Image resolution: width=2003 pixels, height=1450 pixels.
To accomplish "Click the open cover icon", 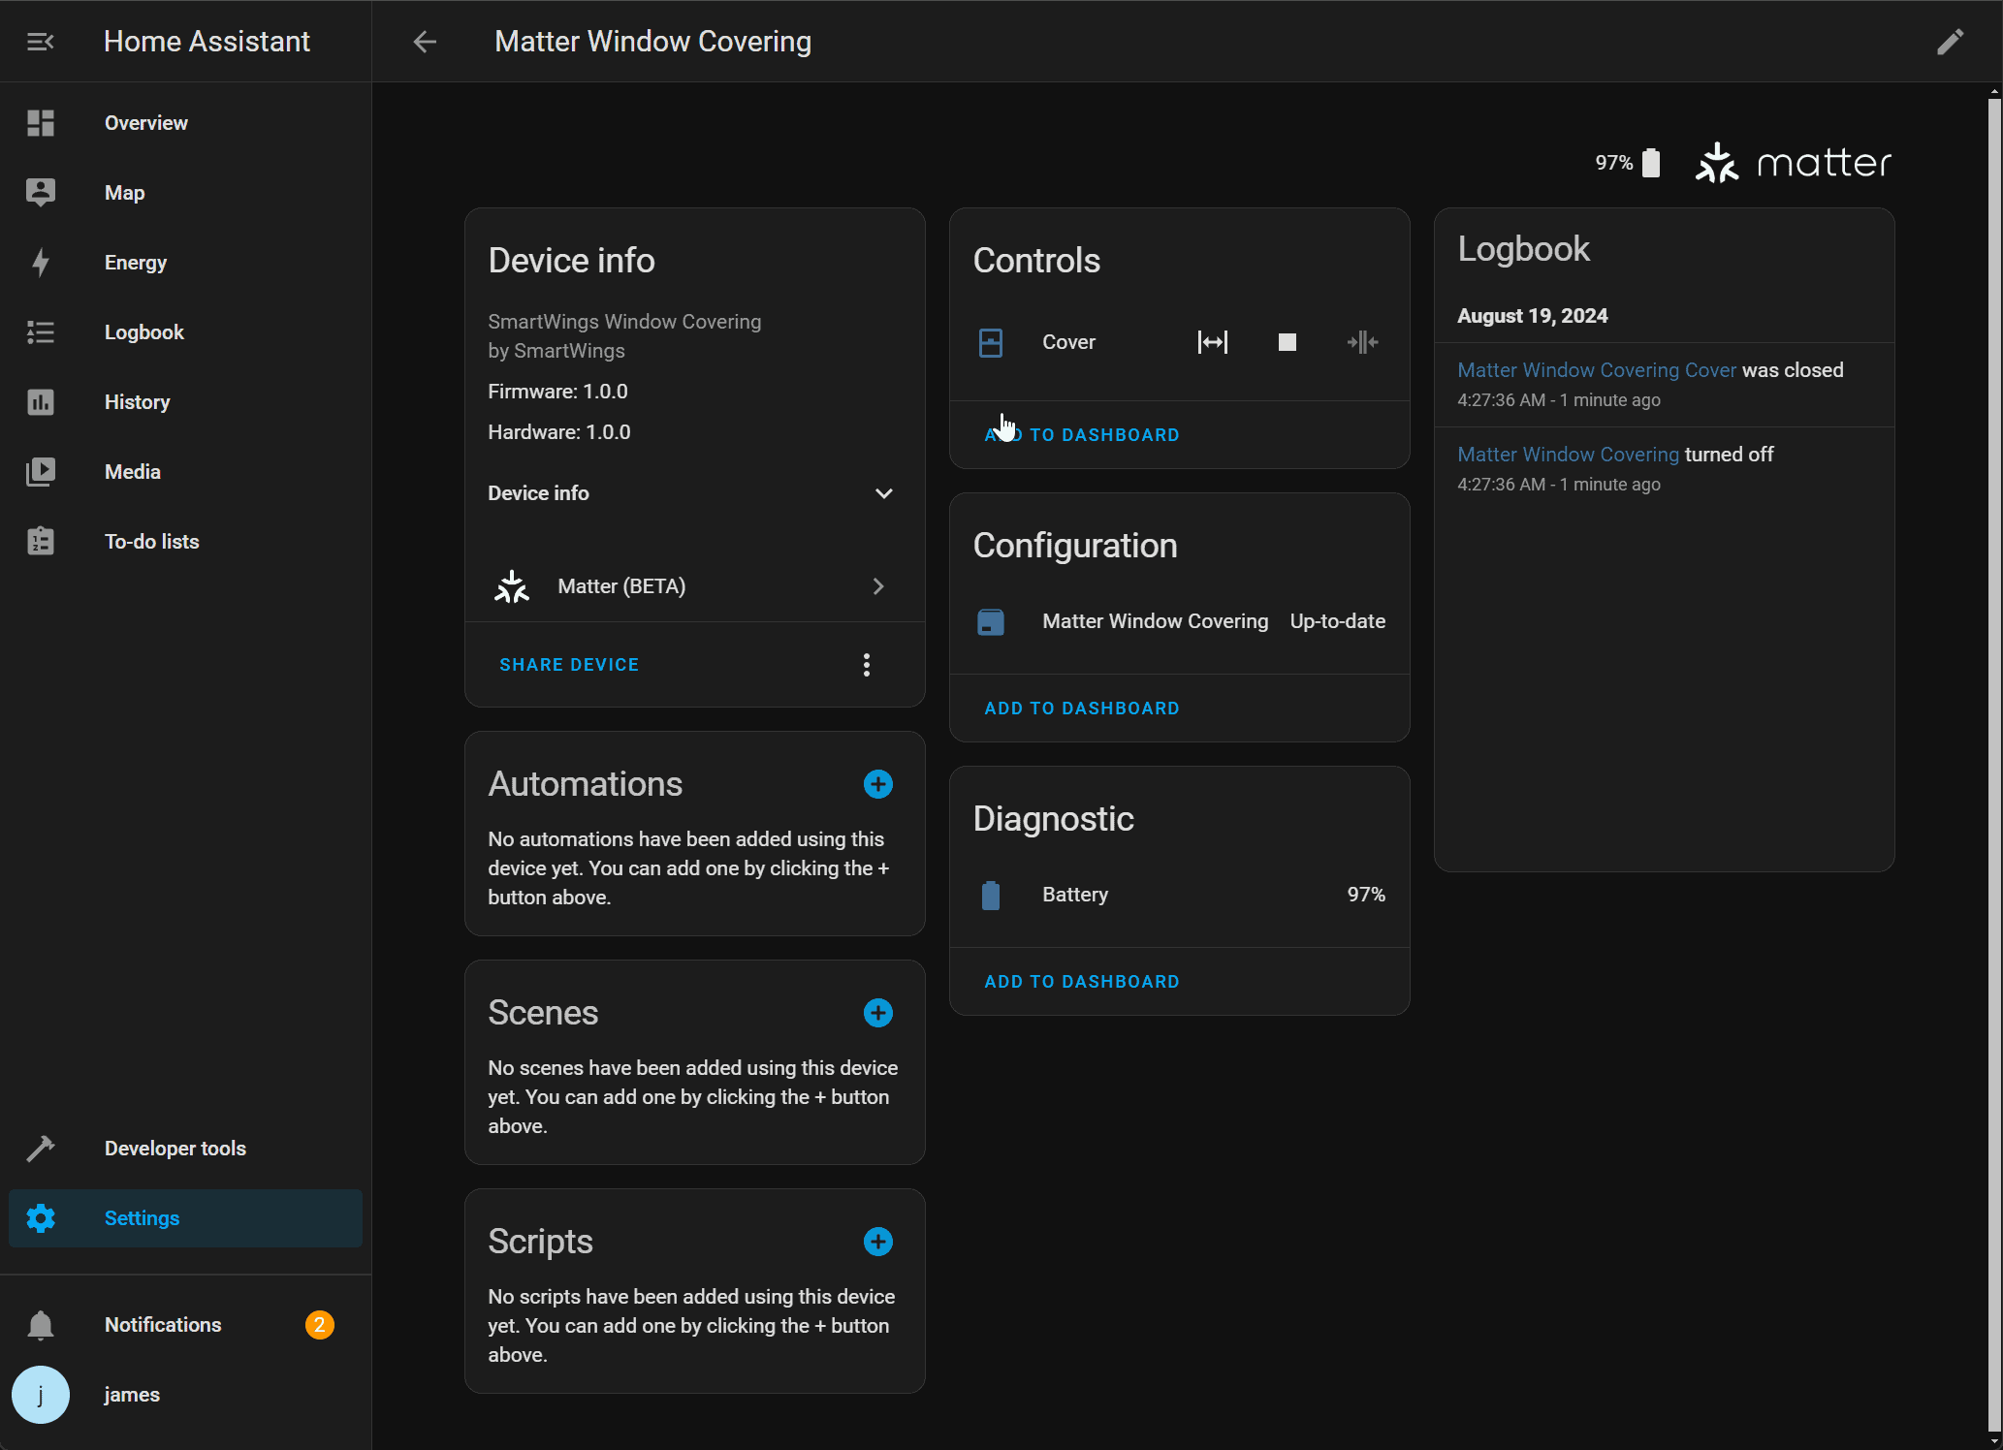I will (1212, 342).
